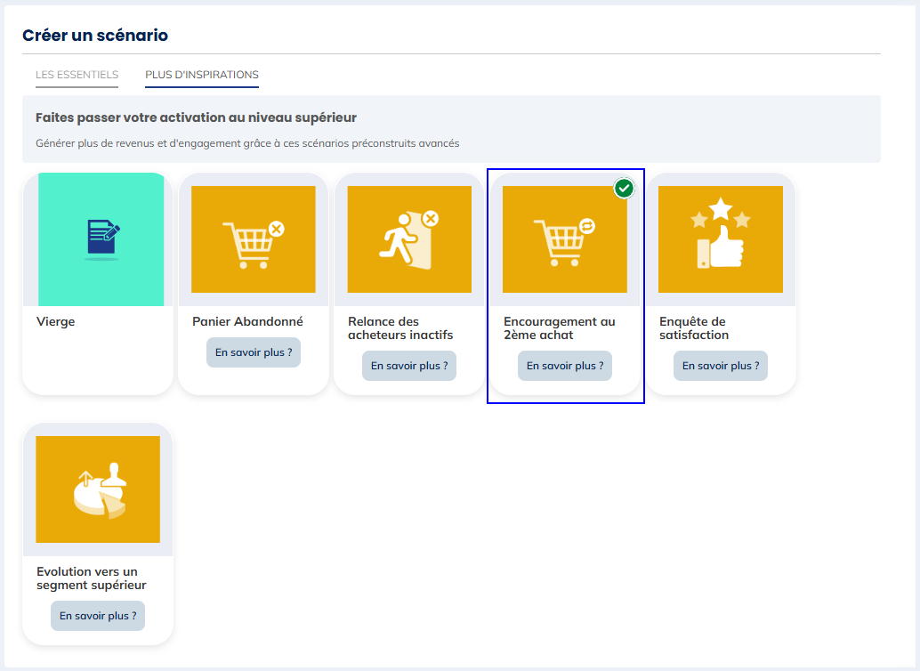Toggle the green checkmark on selected scenario

click(625, 188)
